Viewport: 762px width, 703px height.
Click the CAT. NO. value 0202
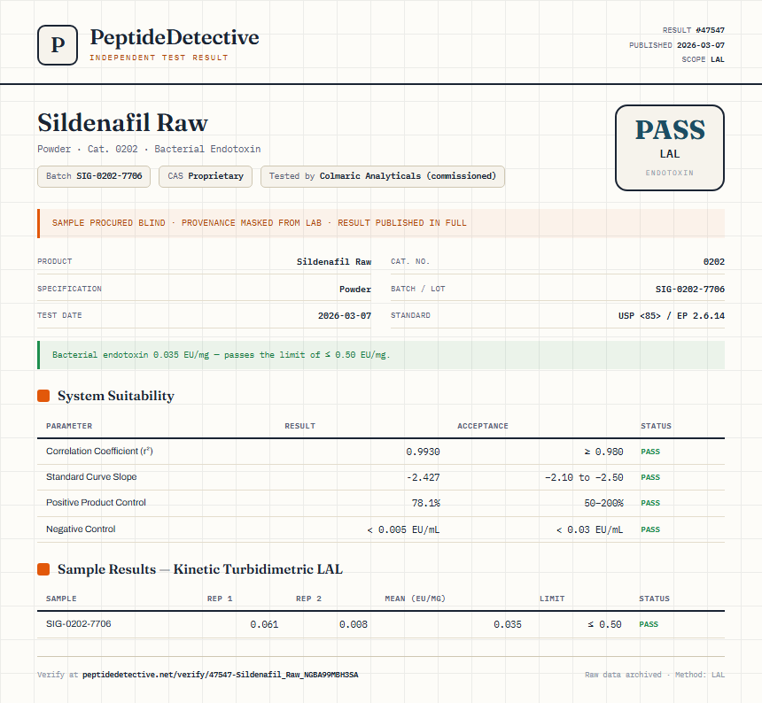pos(714,262)
